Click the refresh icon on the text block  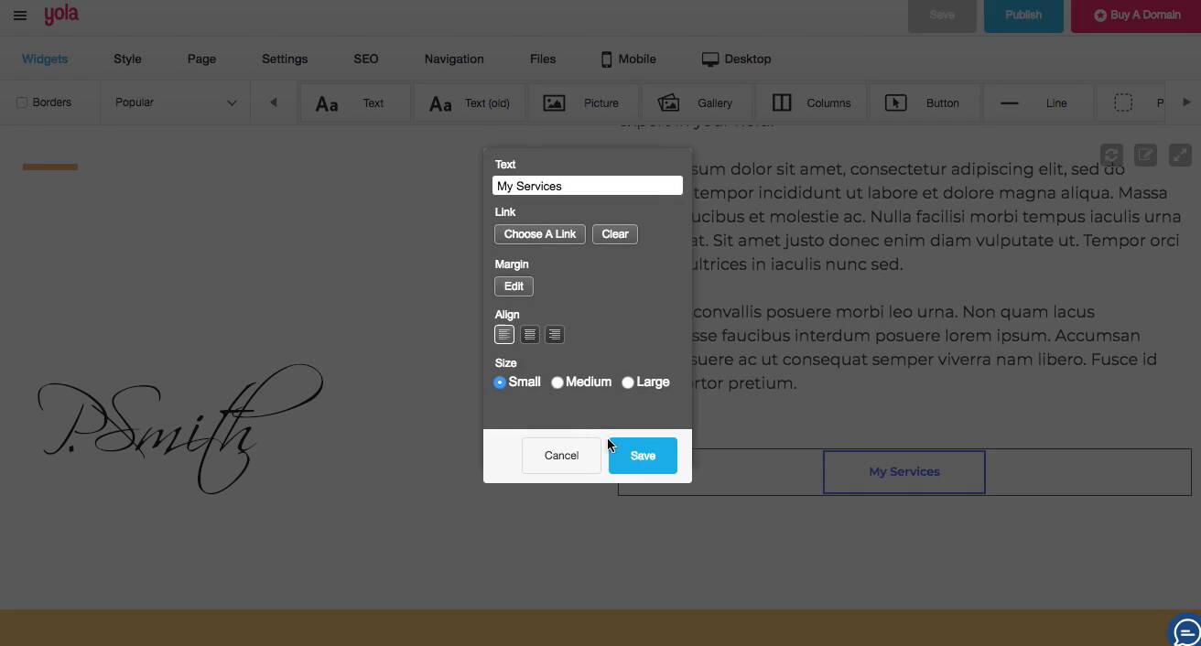click(1111, 155)
